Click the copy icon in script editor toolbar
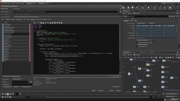180x101 pixels. (x=41, y=23)
